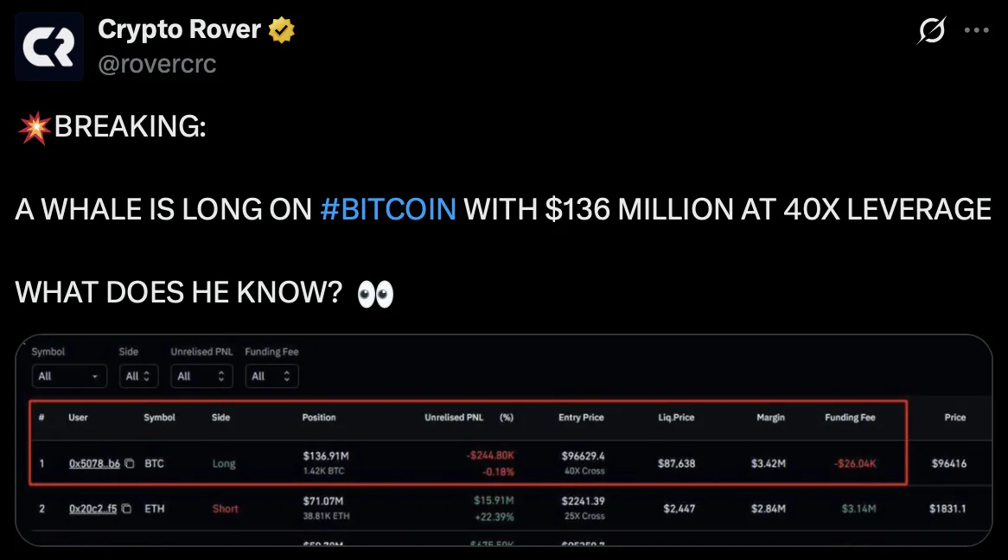Open the Funding Fee filter dropdown
Viewport: 1008px width, 560px height.
coord(271,376)
